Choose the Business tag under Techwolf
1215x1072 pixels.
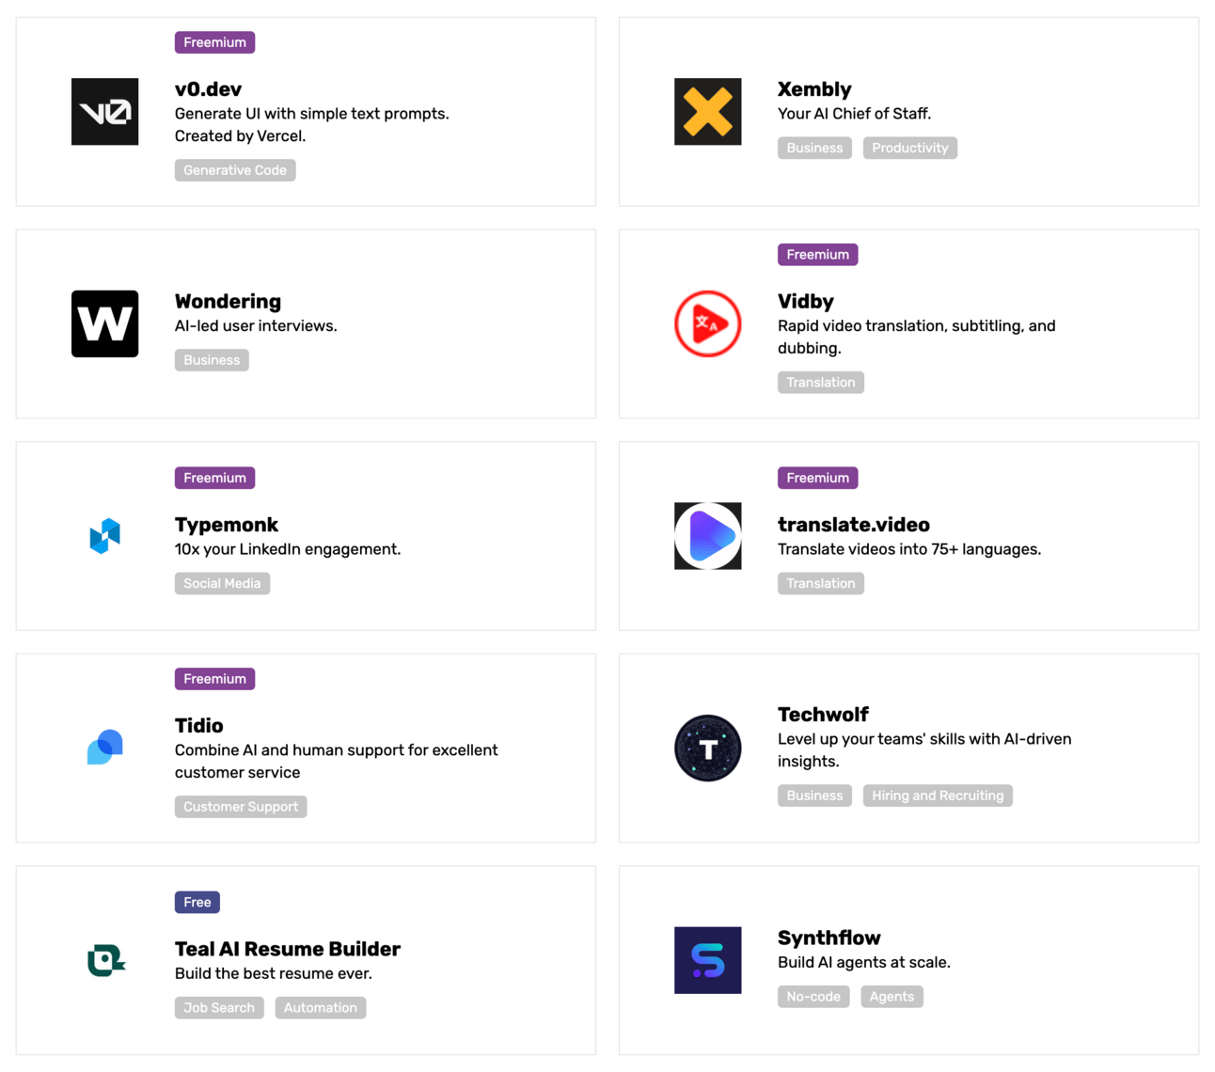pyautogui.click(x=814, y=796)
